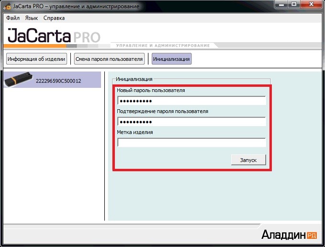Open the Язык menu

(x=32, y=18)
